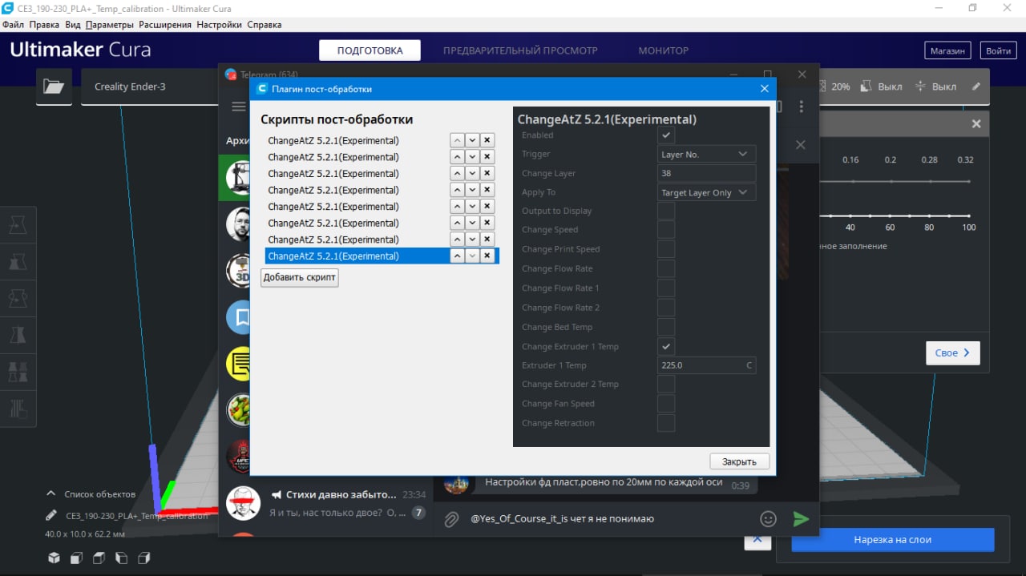
Task: Switch to 3D view cube icon
Action: (54, 558)
